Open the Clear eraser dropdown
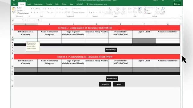193x108 pixels. pos(148,13)
